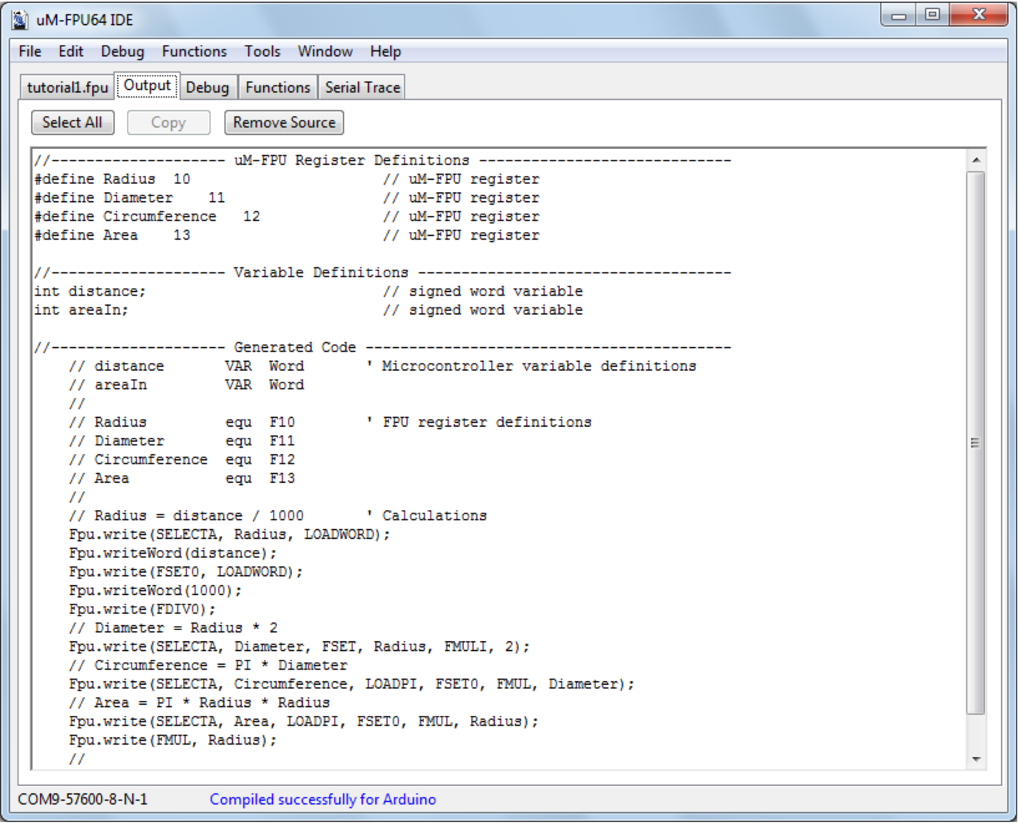Click the line containing 'FMULI, 2);'
1018x823 pixels.
coord(299,646)
